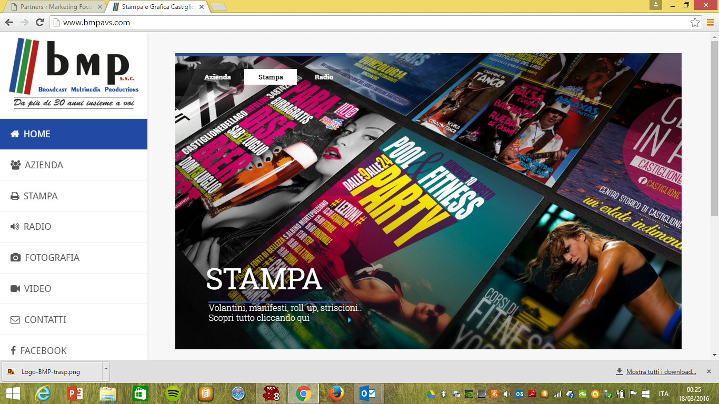Open Safari compass icon in taskbar
Image resolution: width=719 pixels, height=404 pixels.
coord(238,393)
